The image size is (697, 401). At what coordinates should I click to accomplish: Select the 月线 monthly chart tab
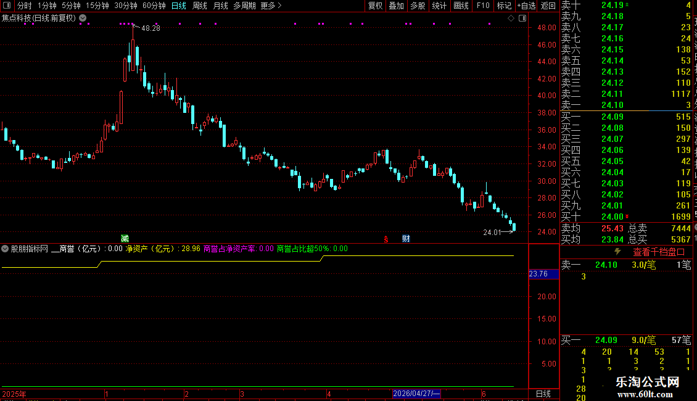click(220, 6)
